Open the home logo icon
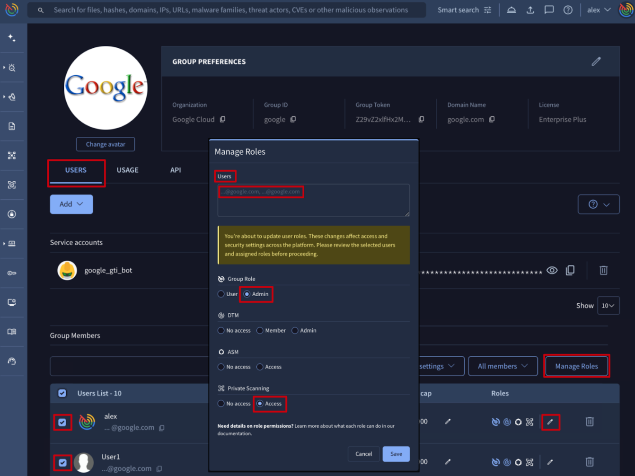Viewport: 635px width, 476px height. click(12, 10)
